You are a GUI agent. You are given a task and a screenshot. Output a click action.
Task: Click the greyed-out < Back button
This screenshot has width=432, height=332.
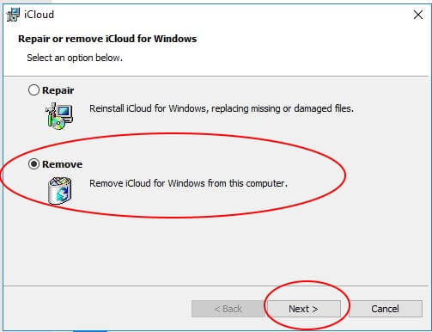(x=228, y=309)
